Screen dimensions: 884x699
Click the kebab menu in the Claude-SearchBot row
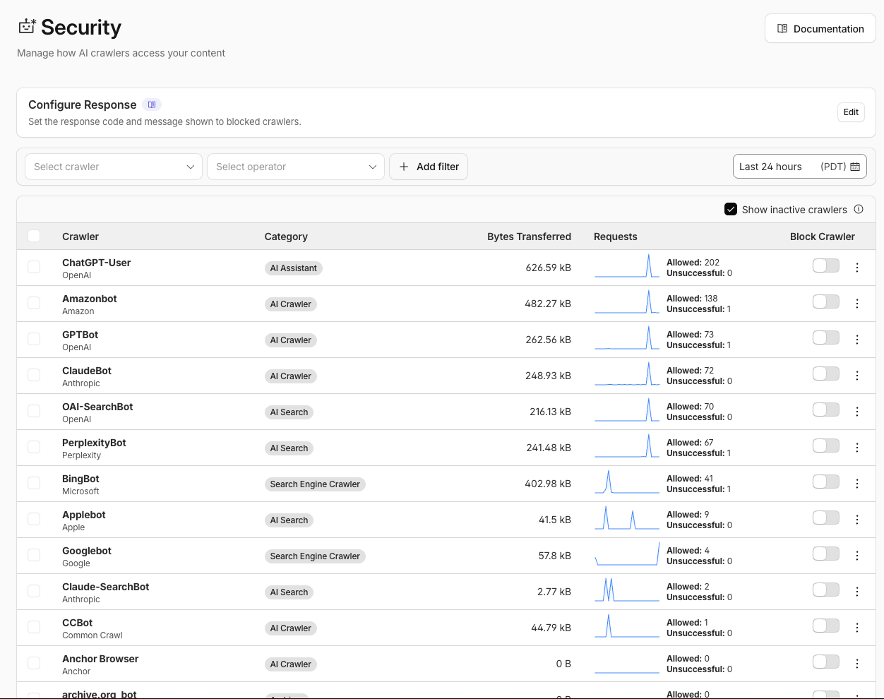(x=857, y=592)
